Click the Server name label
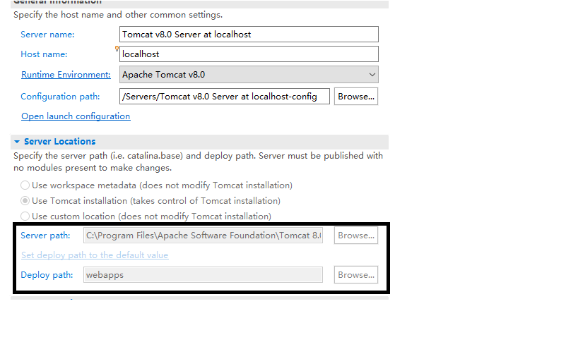 point(47,35)
